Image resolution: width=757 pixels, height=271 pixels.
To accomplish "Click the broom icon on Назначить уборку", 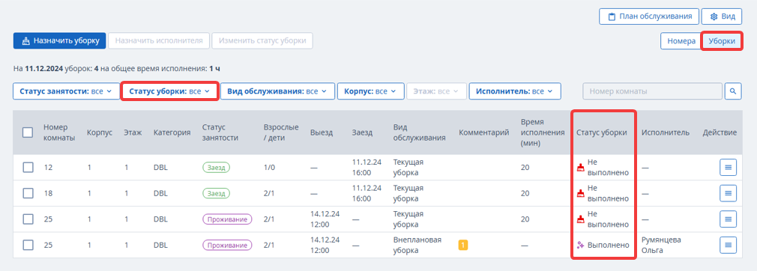I will 26,41.
